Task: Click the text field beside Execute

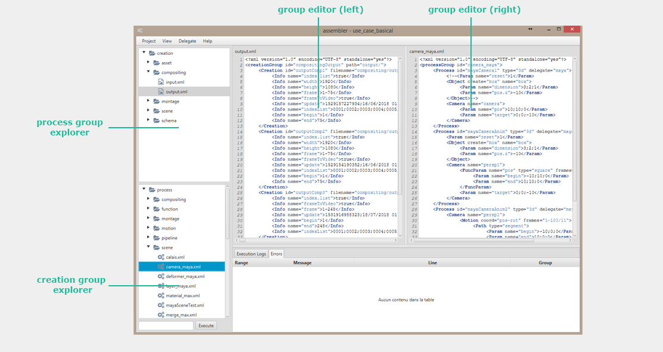Action: (166, 326)
